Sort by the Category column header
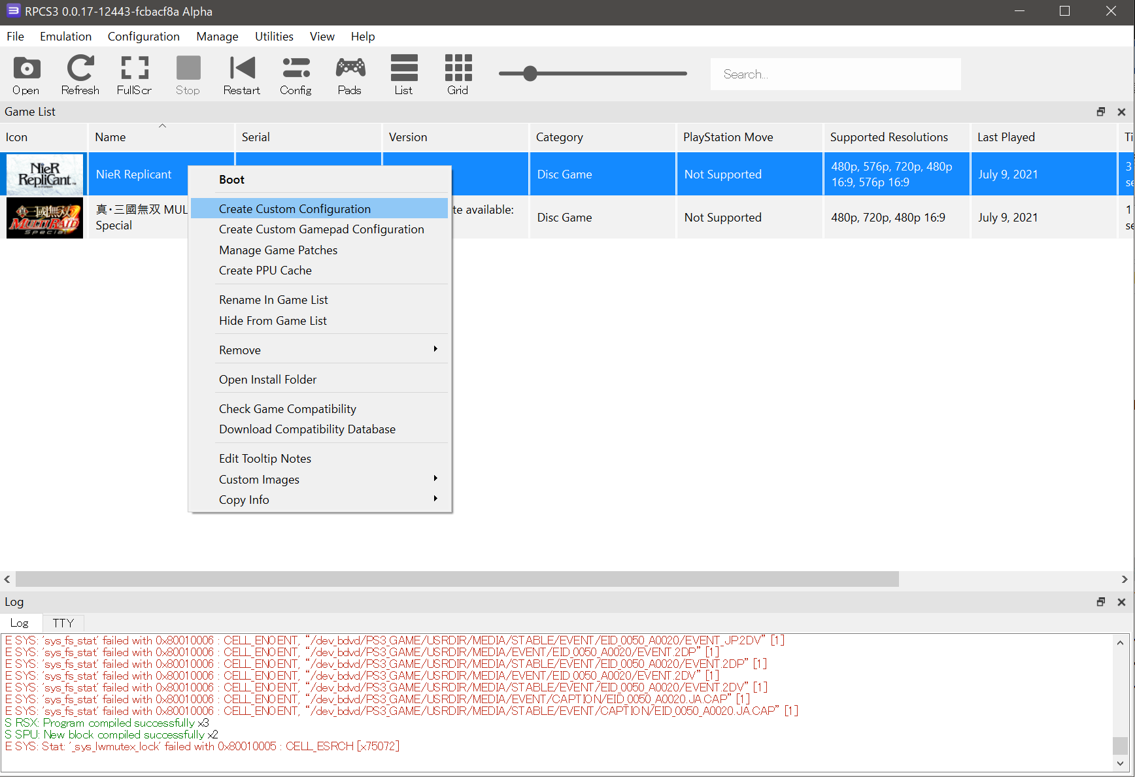 tap(602, 137)
